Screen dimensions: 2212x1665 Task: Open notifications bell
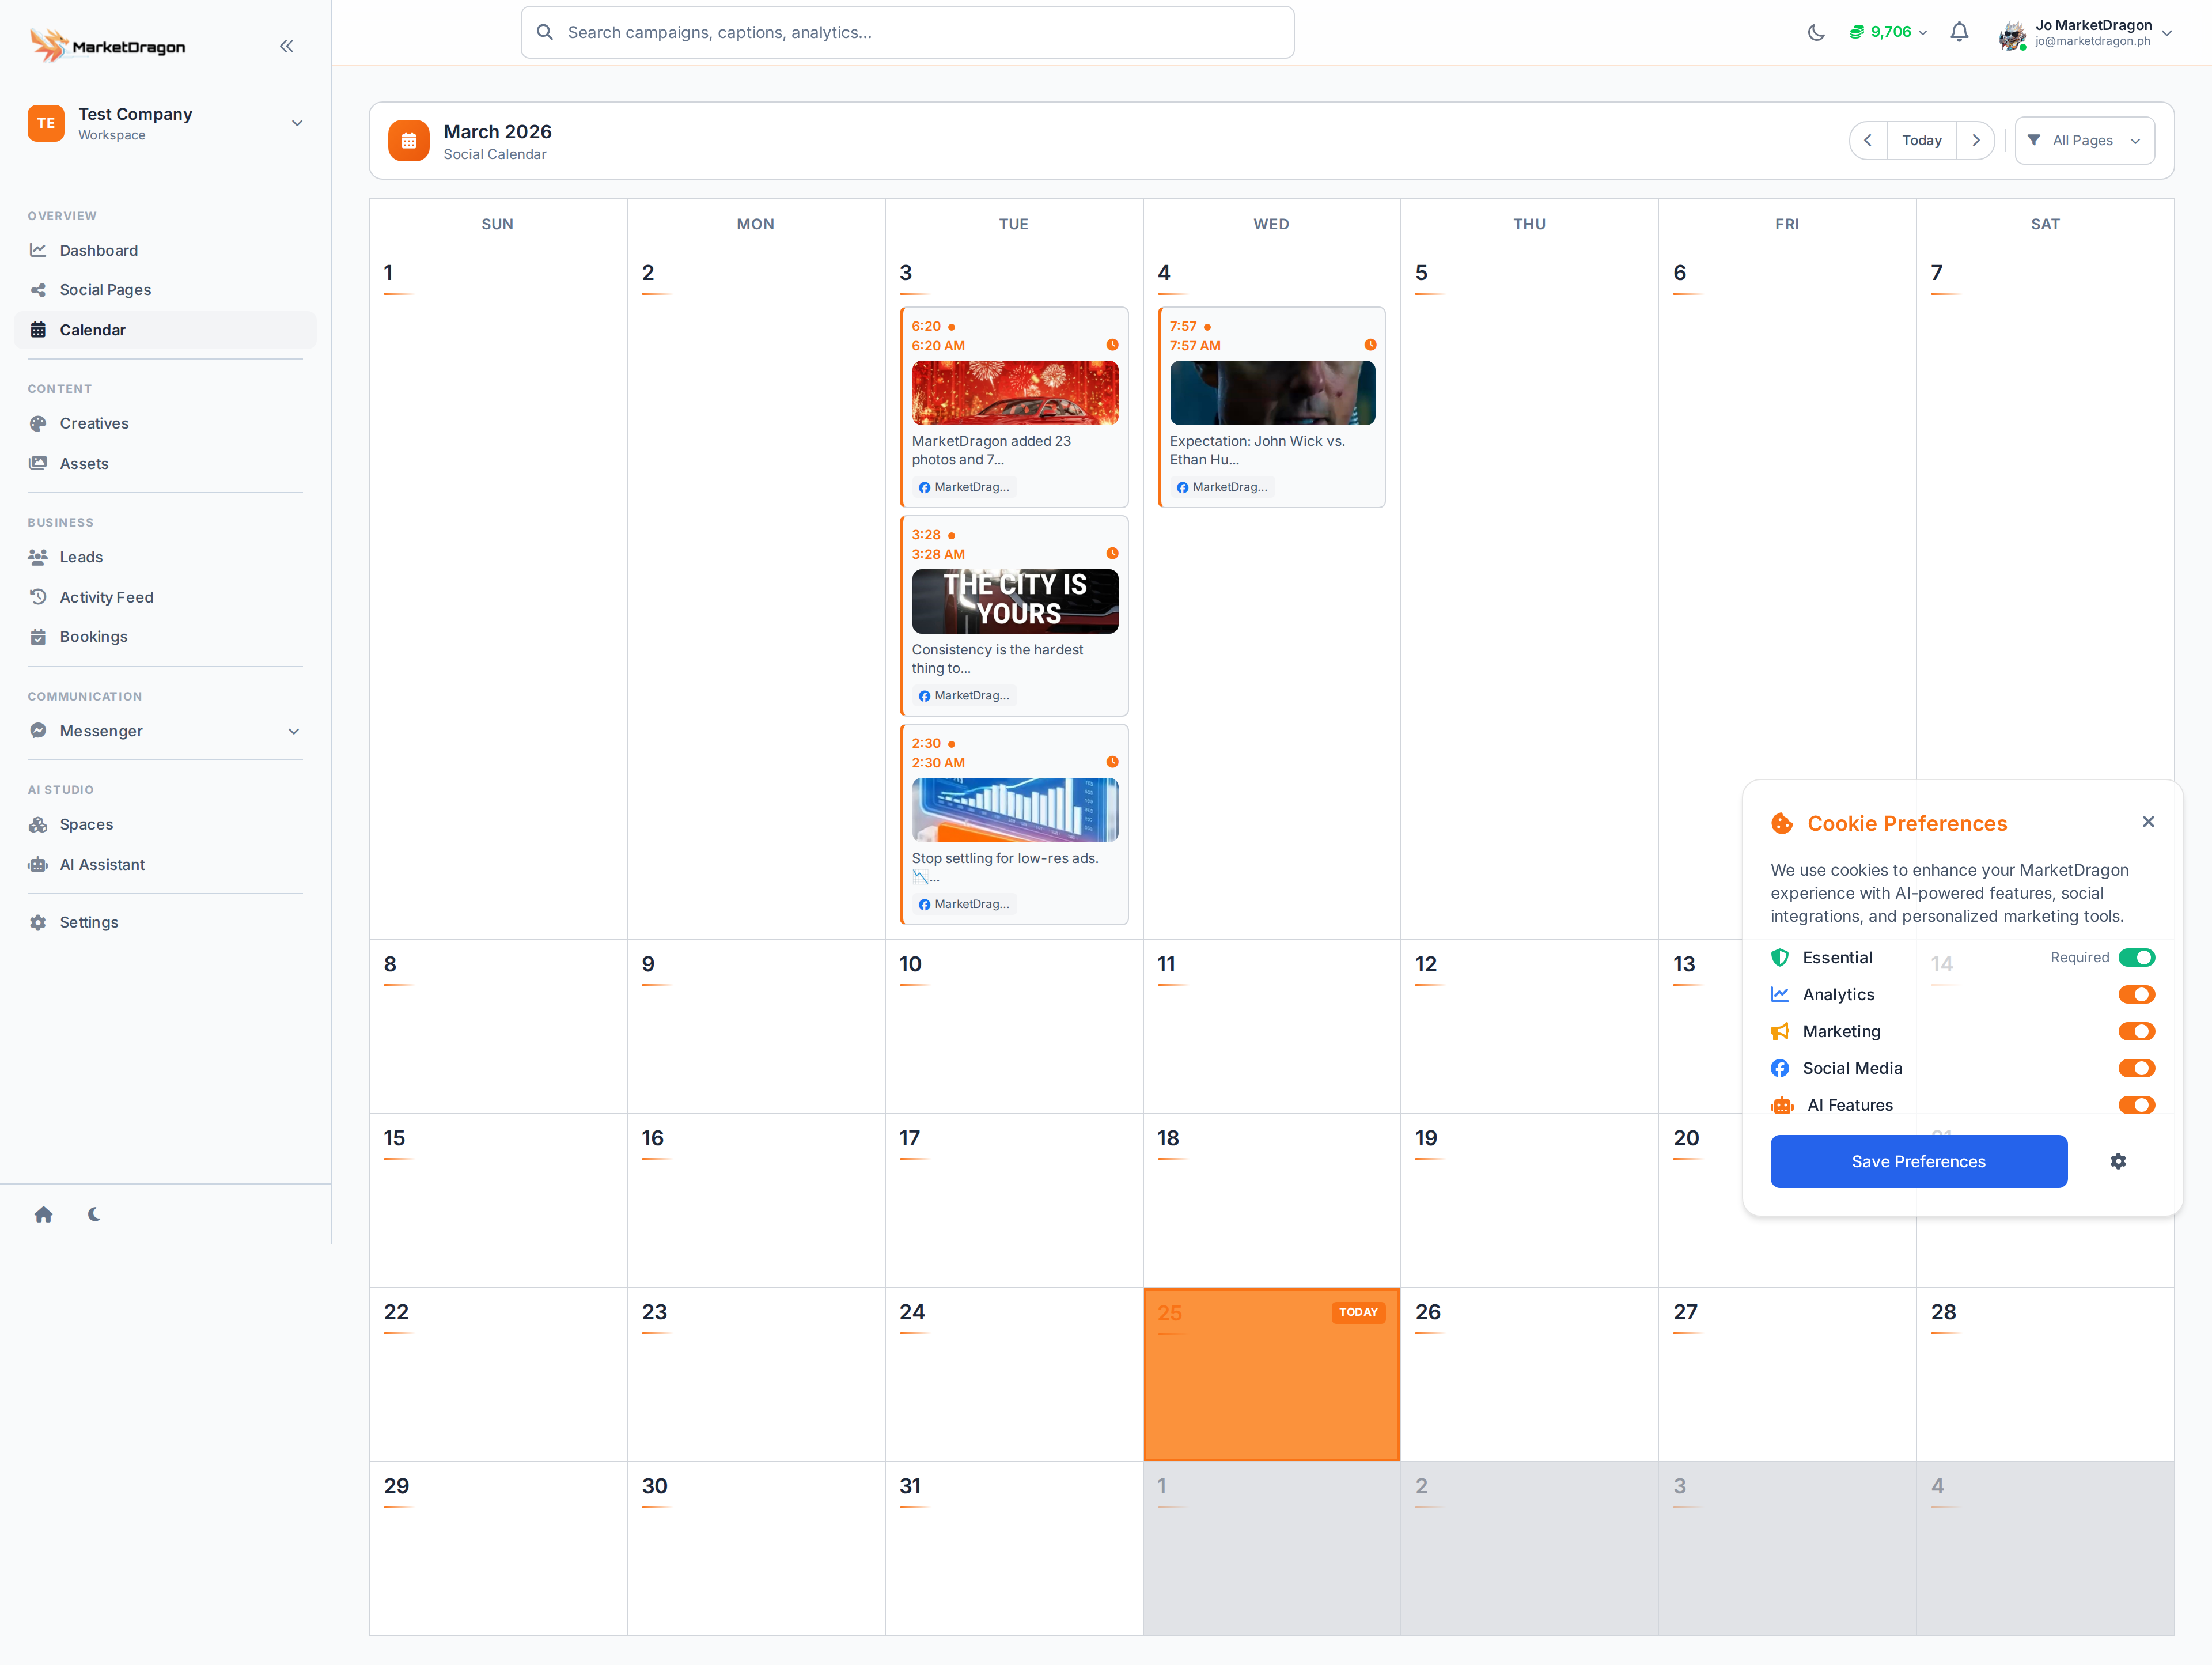coord(1959,32)
